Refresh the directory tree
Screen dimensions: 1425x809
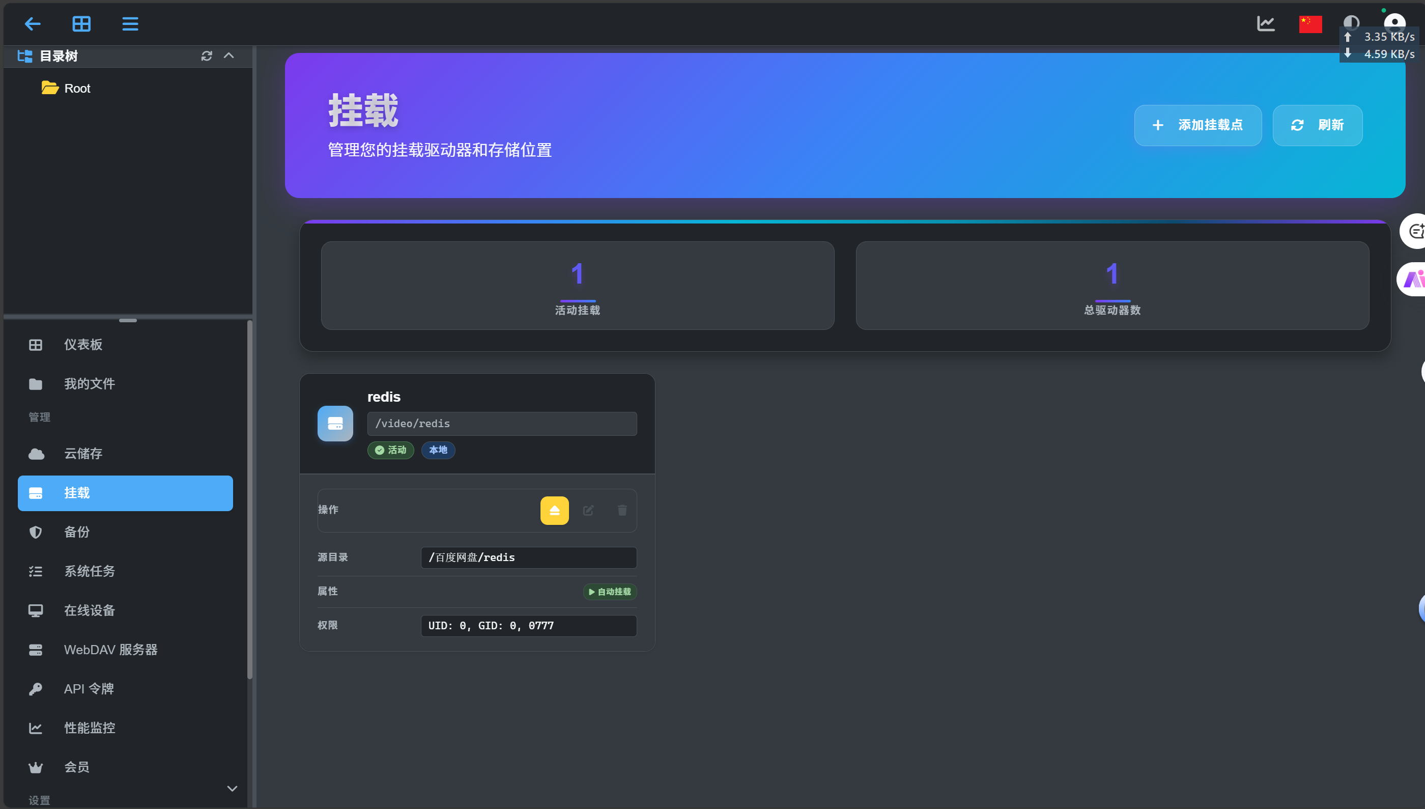pos(207,56)
